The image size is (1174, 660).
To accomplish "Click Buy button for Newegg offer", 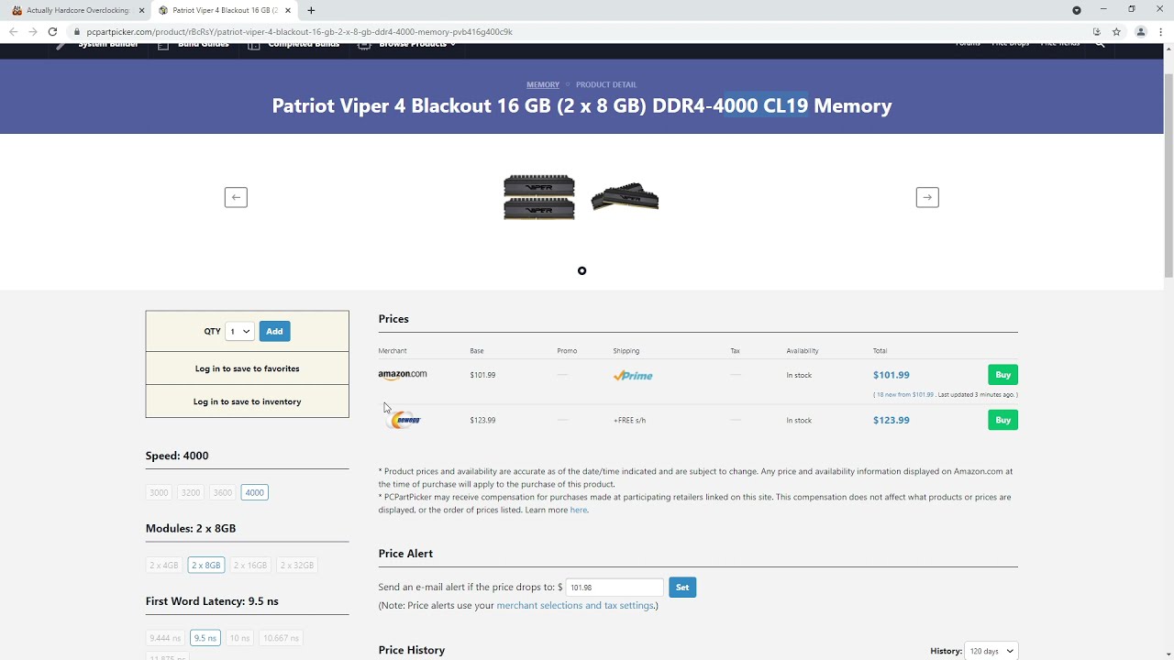I will pos(1002,420).
